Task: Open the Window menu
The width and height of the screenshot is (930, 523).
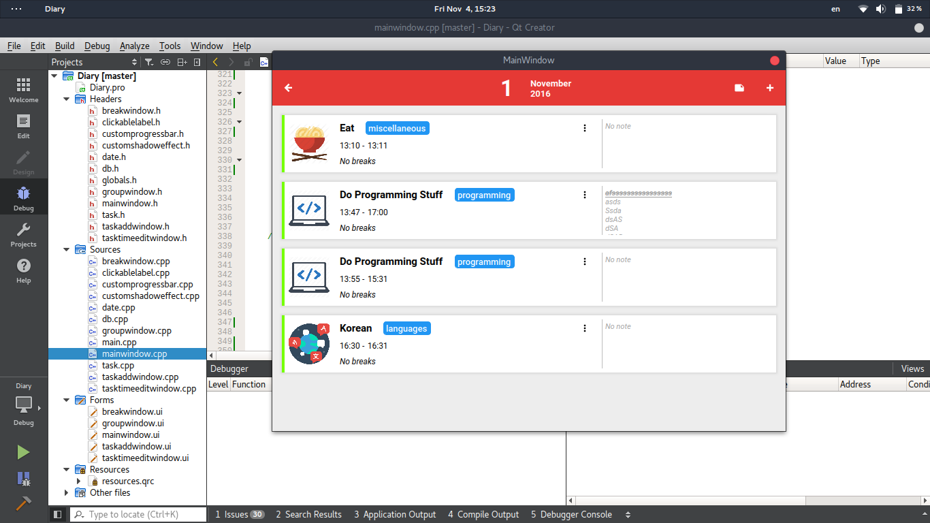Action: click(x=207, y=46)
